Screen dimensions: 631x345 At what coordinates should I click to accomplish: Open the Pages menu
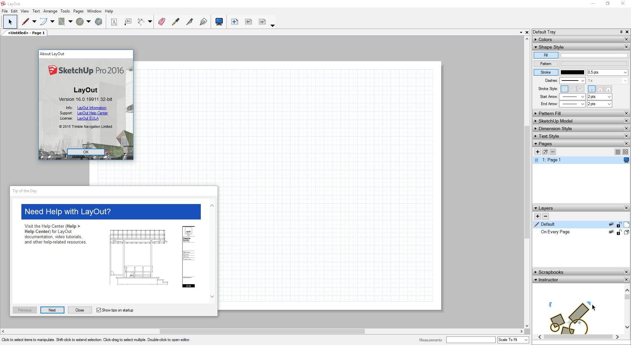[78, 11]
